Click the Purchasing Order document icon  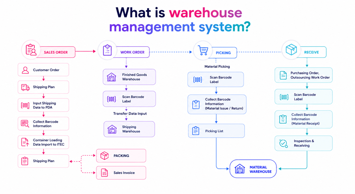(x=283, y=75)
